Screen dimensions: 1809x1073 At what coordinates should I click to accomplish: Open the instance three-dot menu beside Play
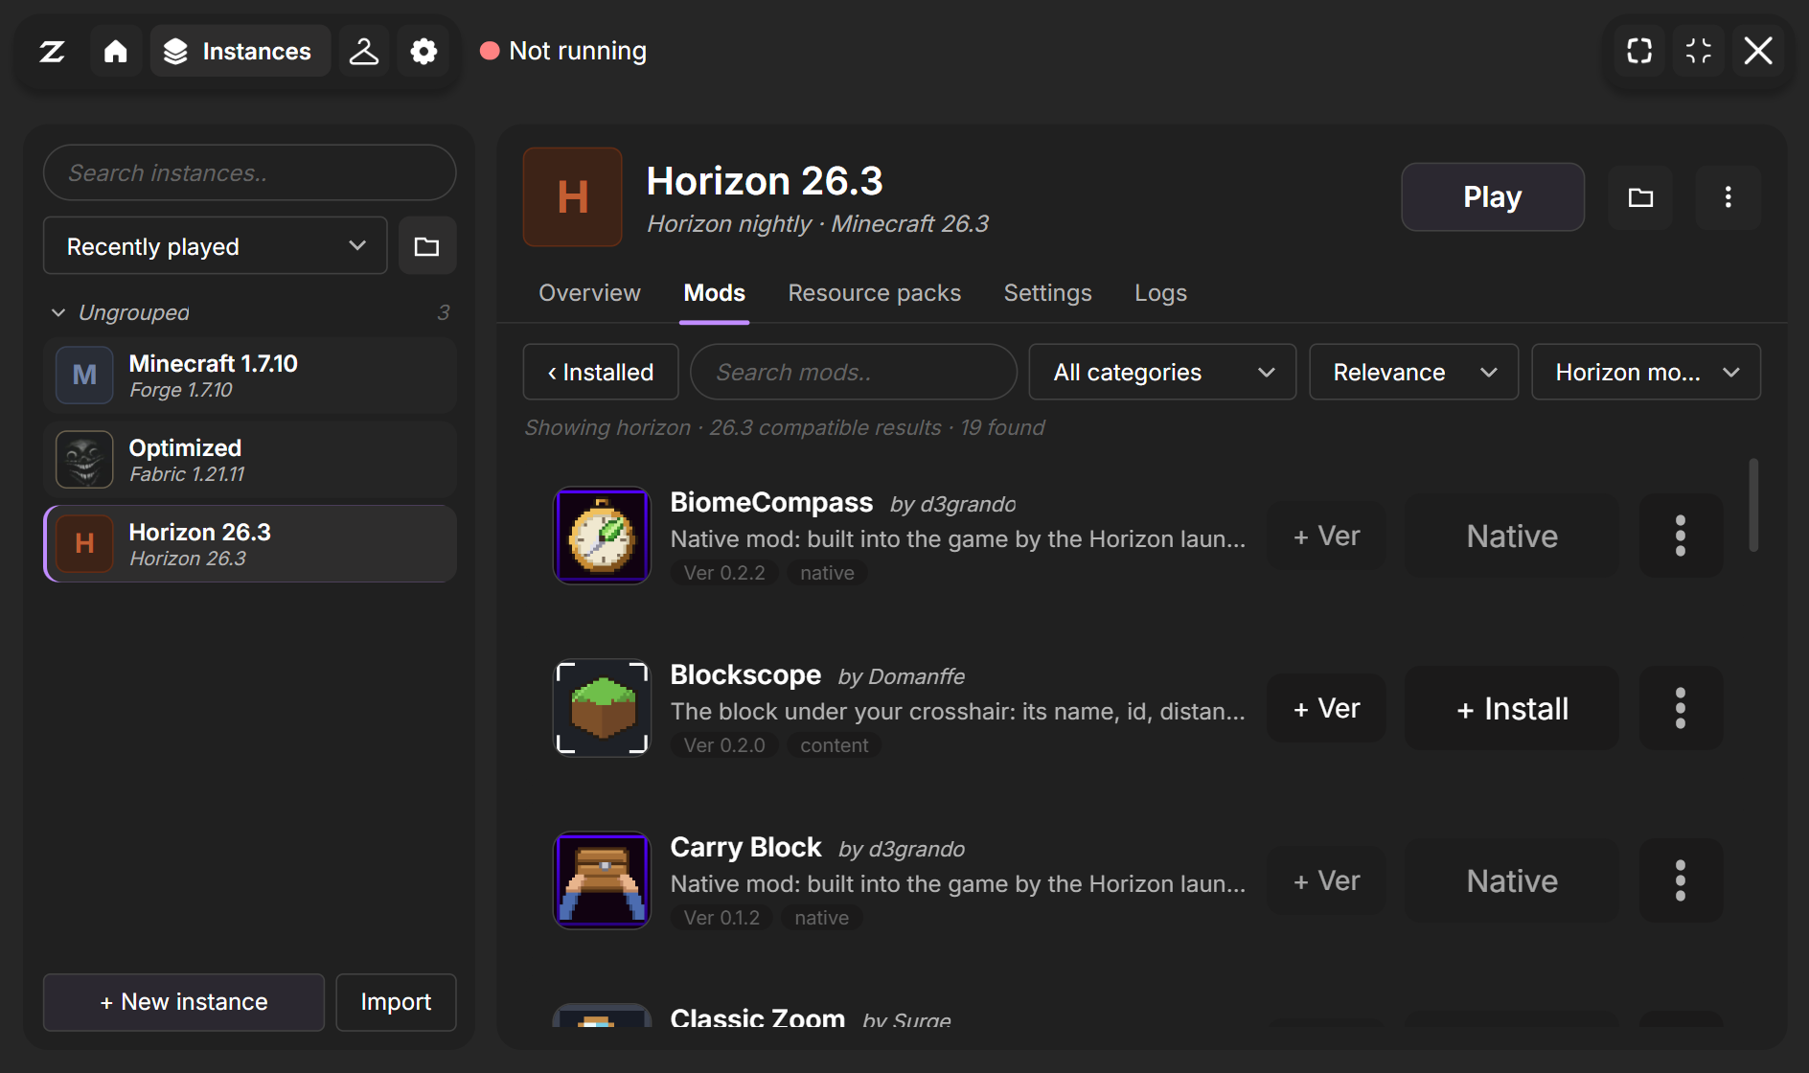pyautogui.click(x=1729, y=197)
